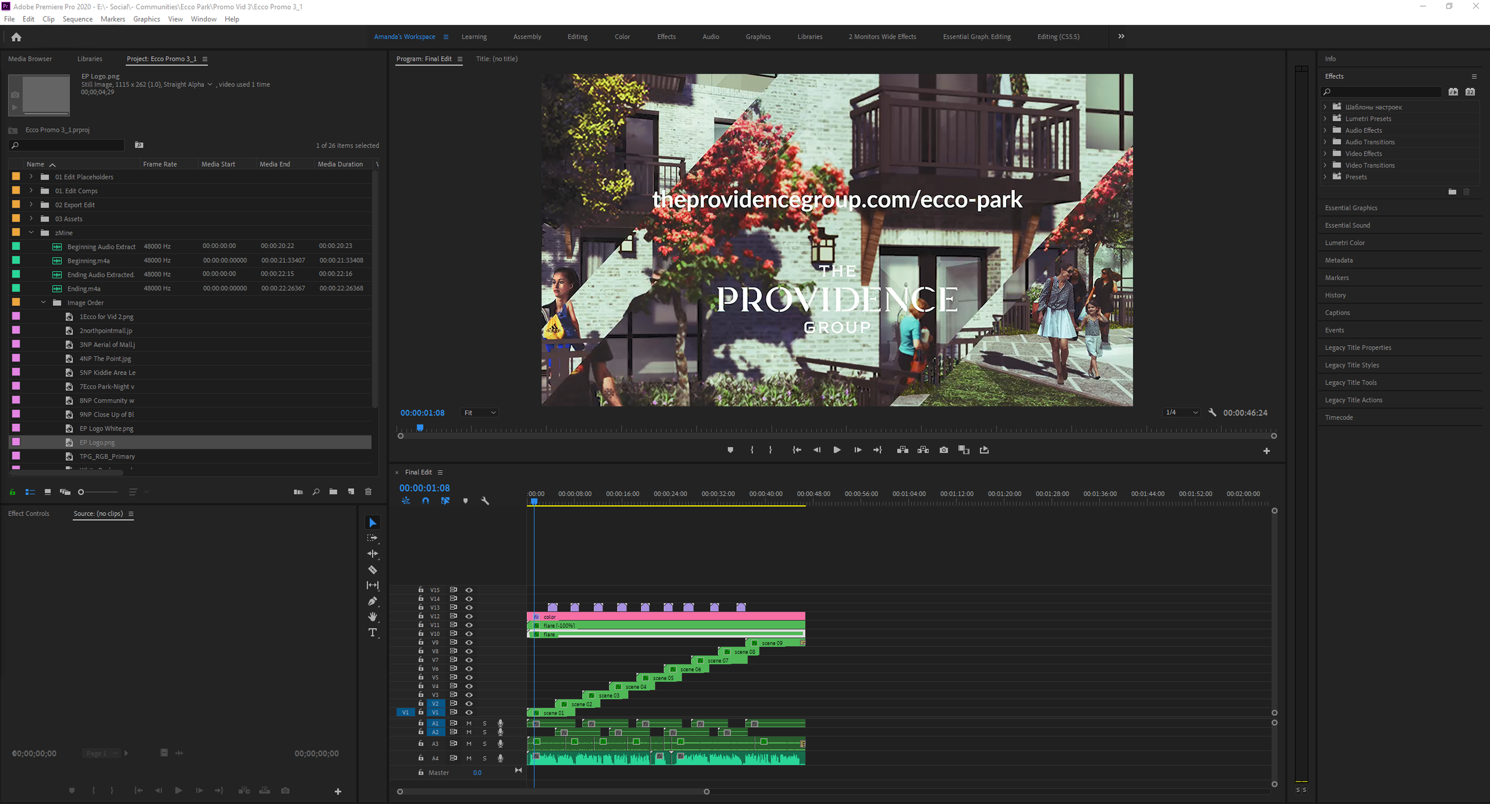Toggle V1 track output eye
Image resolution: width=1490 pixels, height=804 pixels.
(469, 712)
